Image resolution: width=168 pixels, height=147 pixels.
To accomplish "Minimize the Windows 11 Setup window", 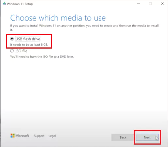I will click(139, 4).
